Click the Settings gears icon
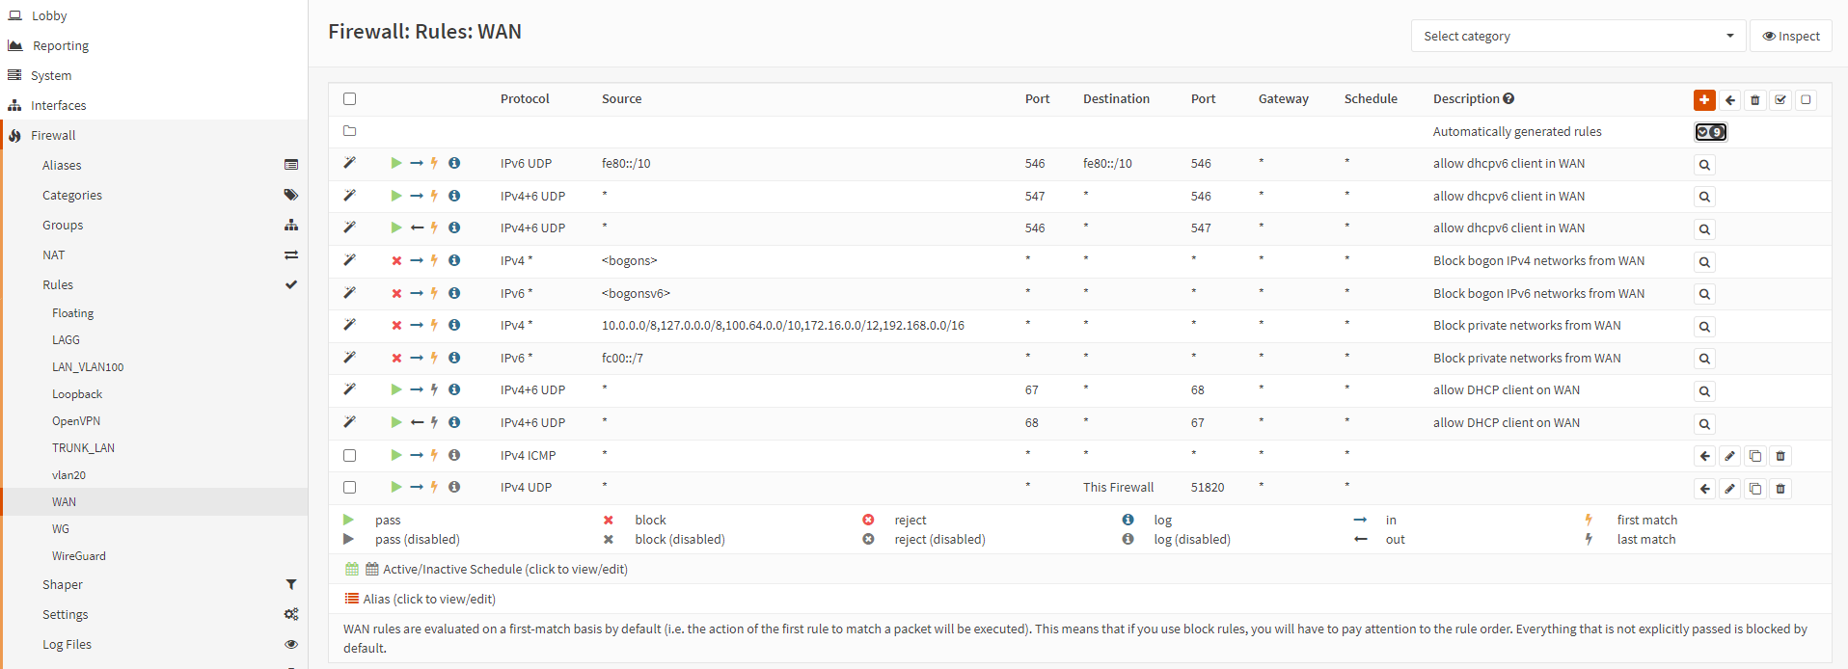Screen dimensions: 1848x669 tap(291, 614)
